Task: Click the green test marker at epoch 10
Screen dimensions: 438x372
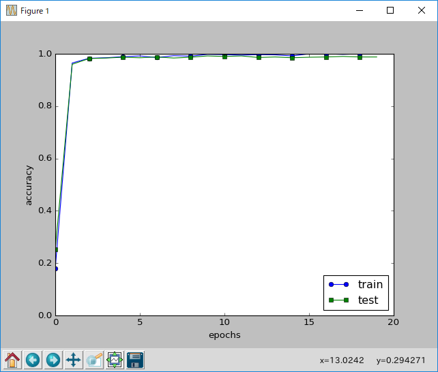Action: 224,57
